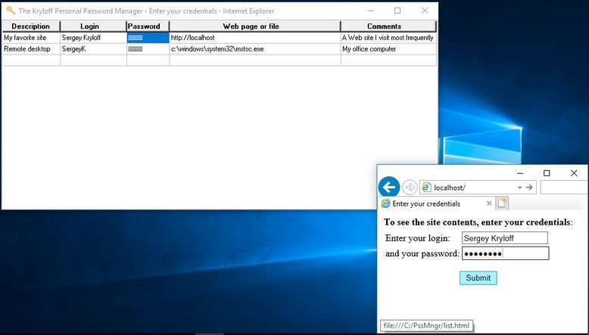
Task: Click the masked password cell of Remote desktop
Action: coord(148,49)
